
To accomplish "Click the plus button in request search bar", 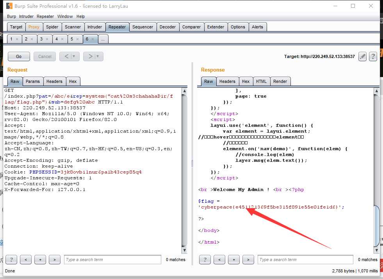I will (40, 260).
